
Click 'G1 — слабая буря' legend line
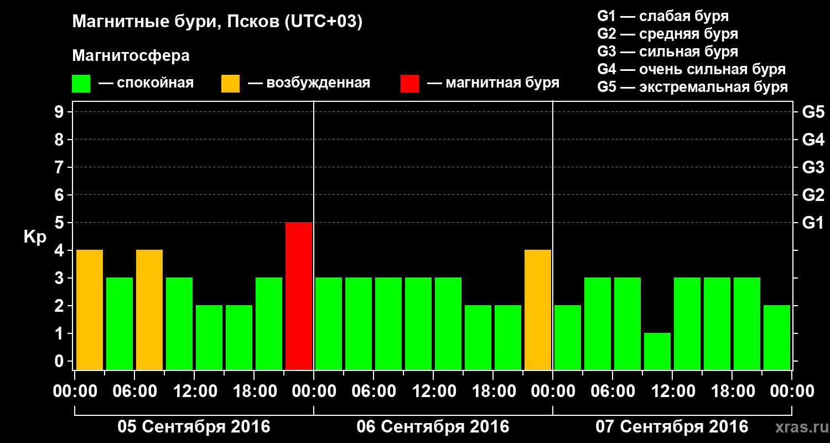coord(663,16)
